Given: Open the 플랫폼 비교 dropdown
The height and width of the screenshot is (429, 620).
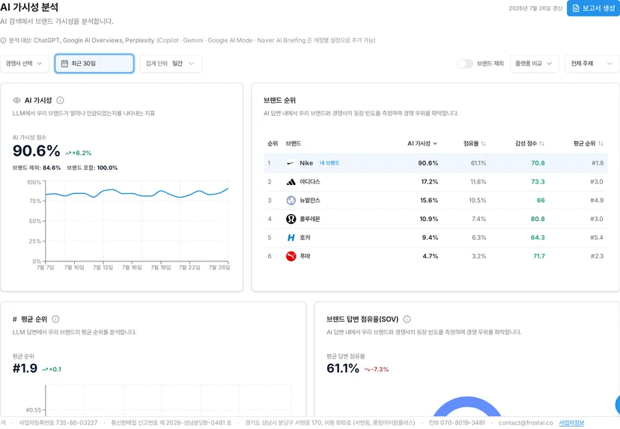Looking at the screenshot, I should coord(534,63).
